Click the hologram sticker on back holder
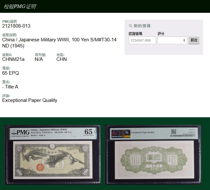This screenshot has width=210, height=190. click(121, 133)
